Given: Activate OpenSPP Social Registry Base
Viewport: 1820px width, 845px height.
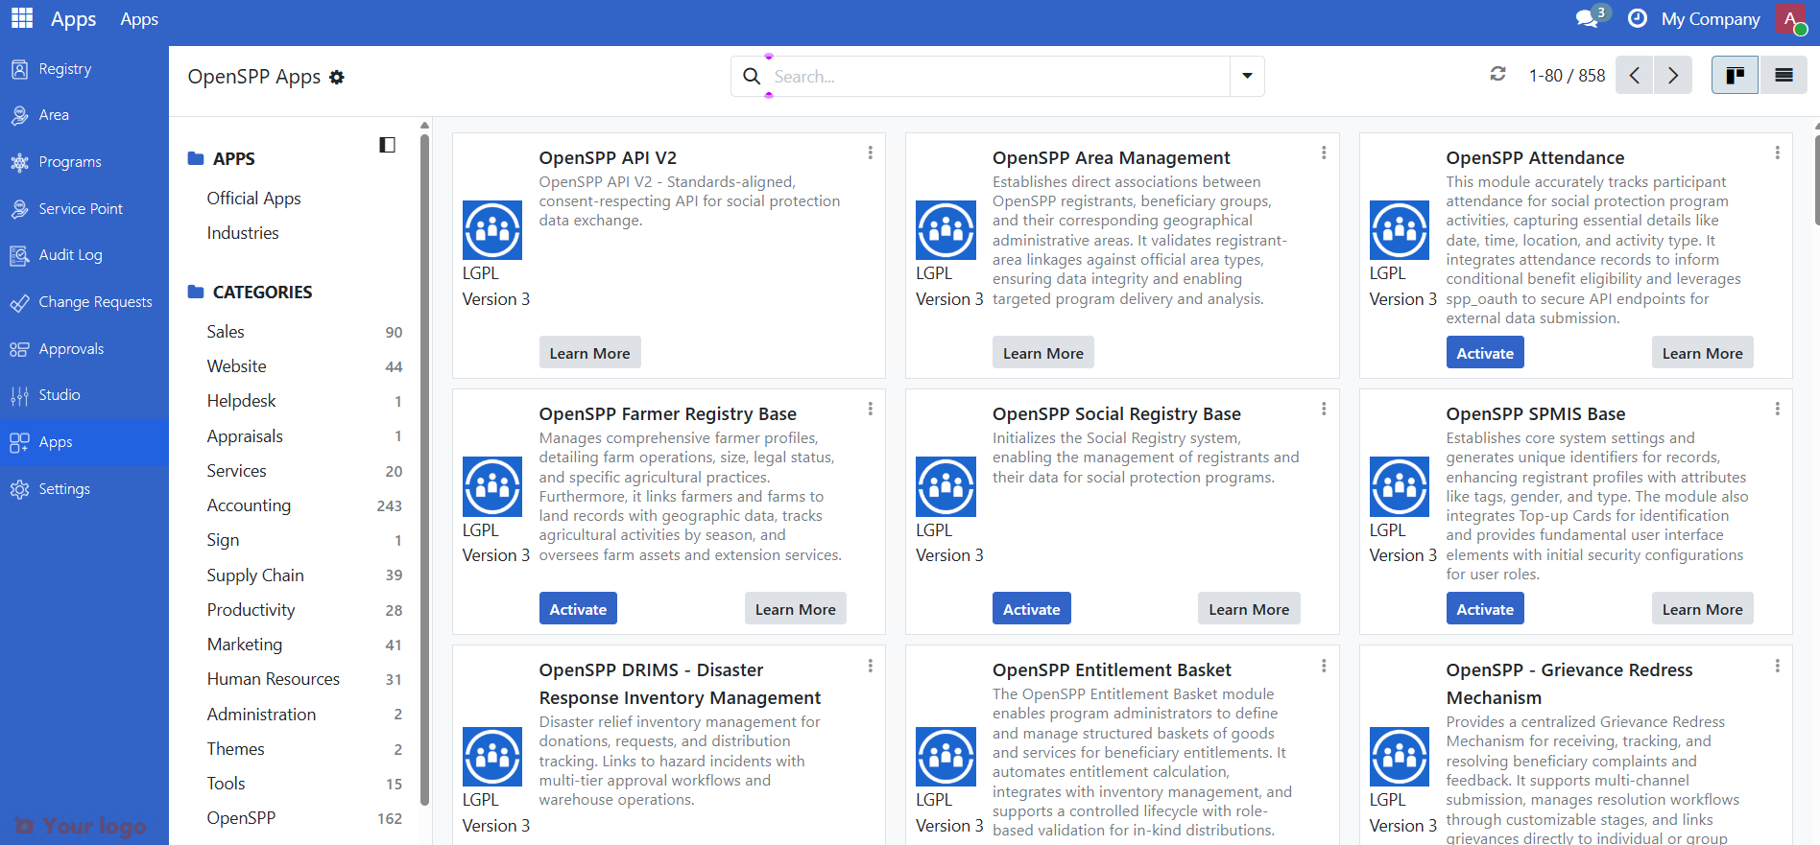Looking at the screenshot, I should point(1032,609).
